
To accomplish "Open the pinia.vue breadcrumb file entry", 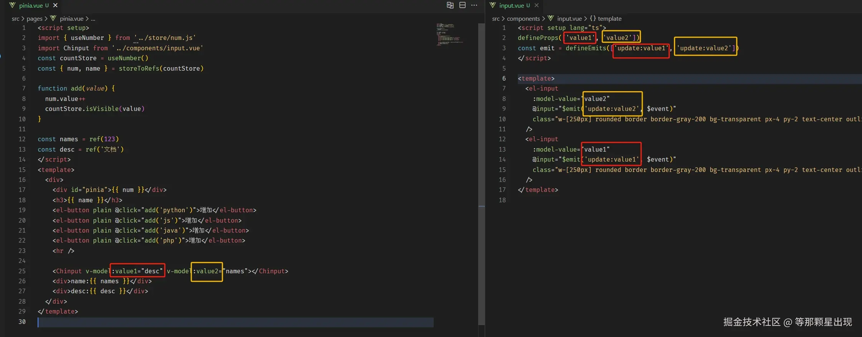I will [x=71, y=18].
